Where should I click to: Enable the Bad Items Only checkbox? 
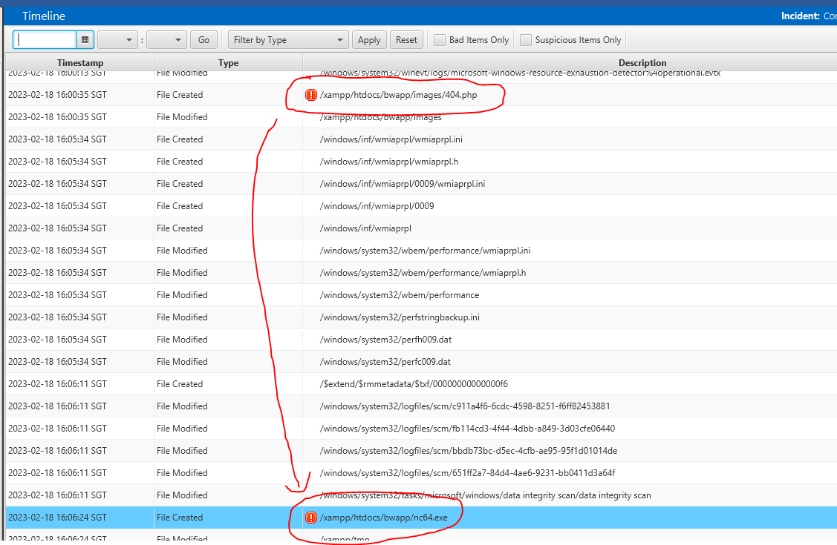click(x=440, y=40)
